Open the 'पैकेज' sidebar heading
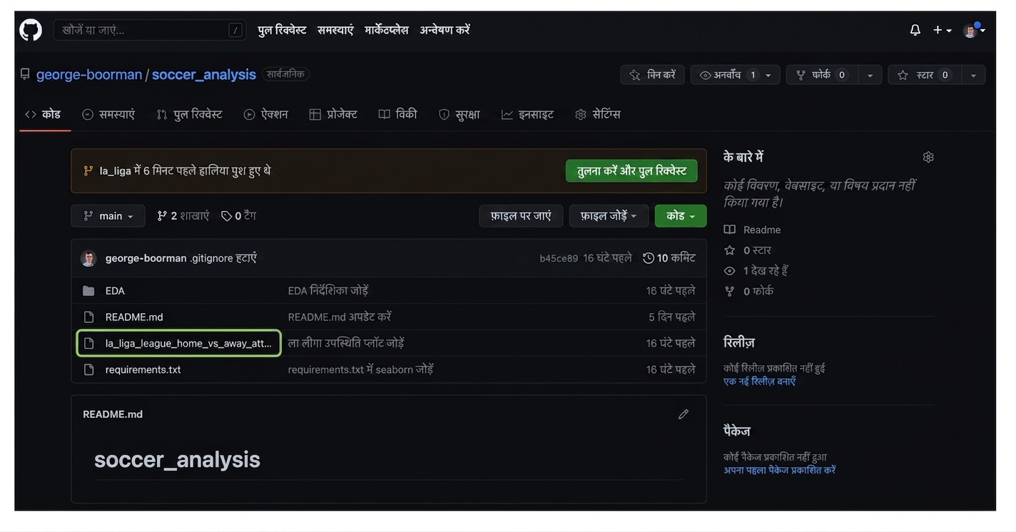This screenshot has height=532, width=1016. (737, 431)
